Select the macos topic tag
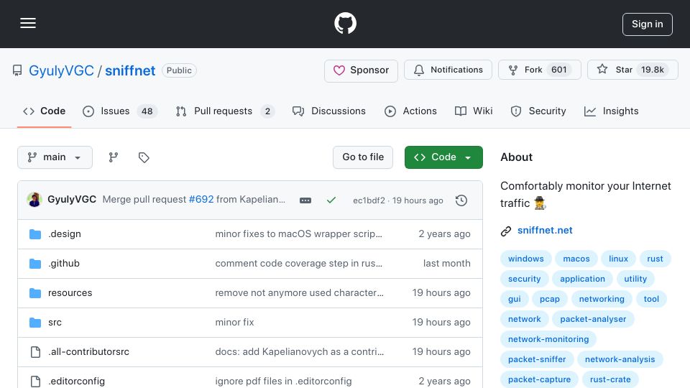This screenshot has height=388, width=690. click(x=576, y=259)
